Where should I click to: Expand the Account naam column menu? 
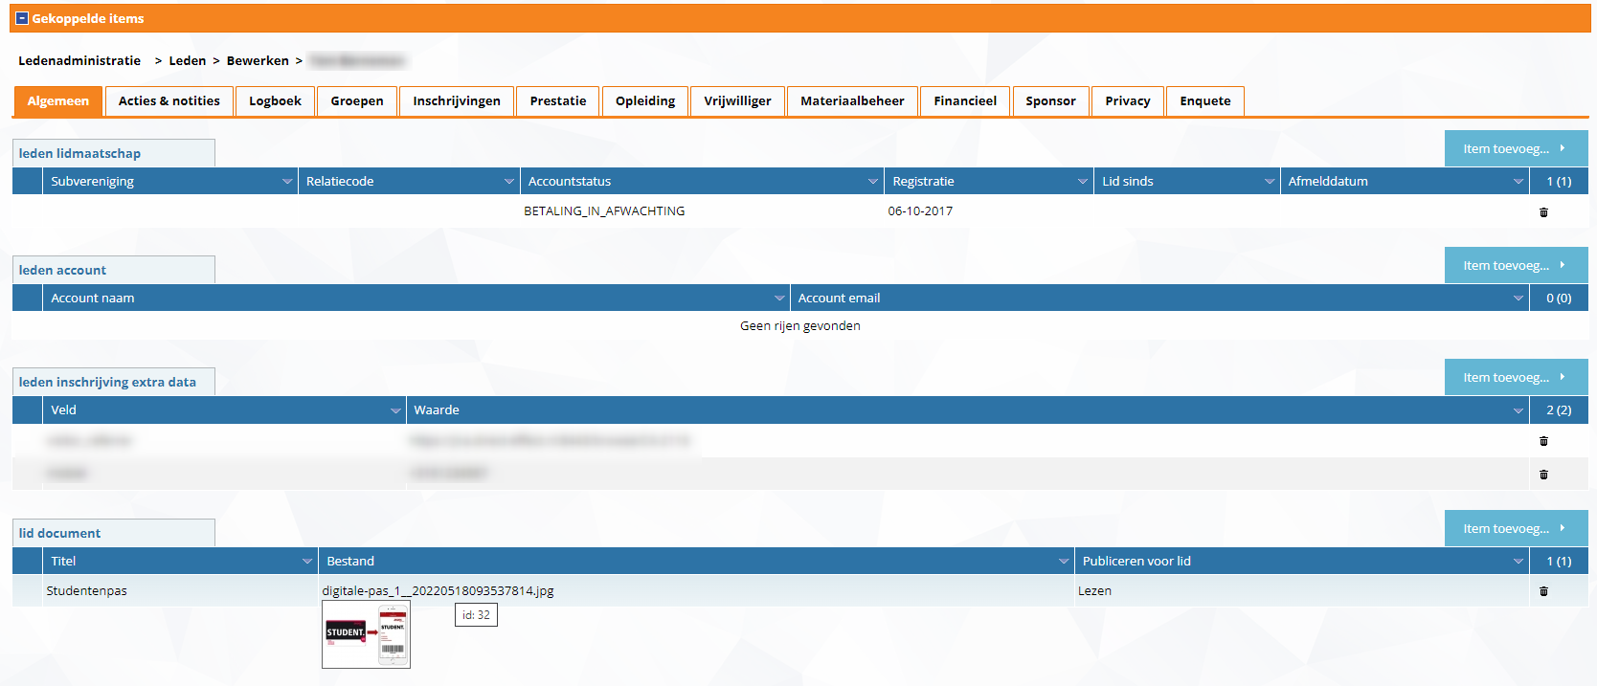click(778, 299)
